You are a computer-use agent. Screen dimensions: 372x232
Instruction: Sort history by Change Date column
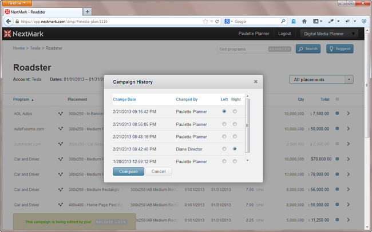[124, 99]
